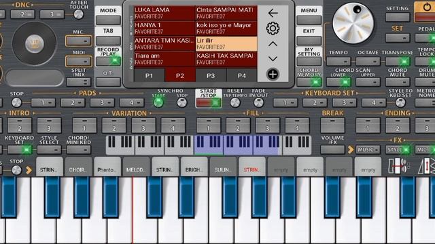Toggle the MIC. button
The width and height of the screenshot is (435, 244).
(x=79, y=41)
